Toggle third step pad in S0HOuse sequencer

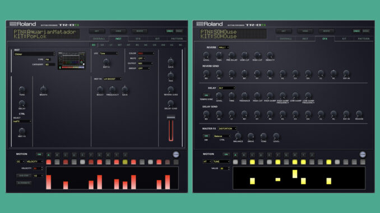(252, 162)
